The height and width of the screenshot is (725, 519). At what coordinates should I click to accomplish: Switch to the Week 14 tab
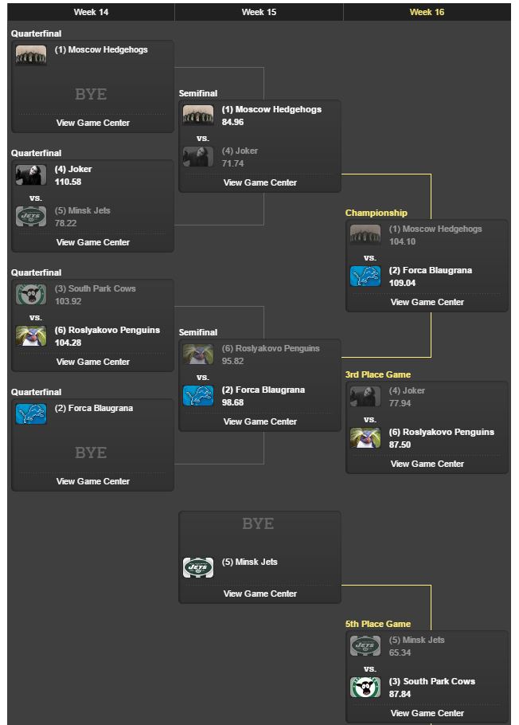point(91,12)
